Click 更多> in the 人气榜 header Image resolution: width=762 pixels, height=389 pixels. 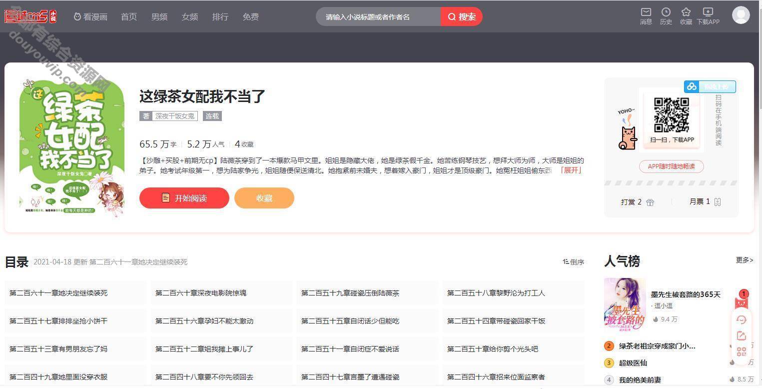745,260
